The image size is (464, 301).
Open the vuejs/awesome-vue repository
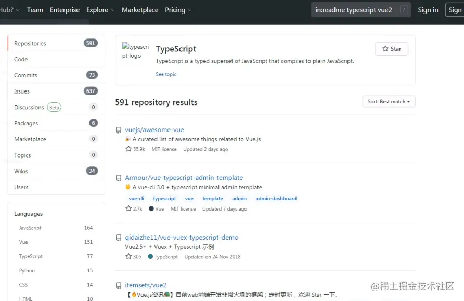[x=154, y=129]
